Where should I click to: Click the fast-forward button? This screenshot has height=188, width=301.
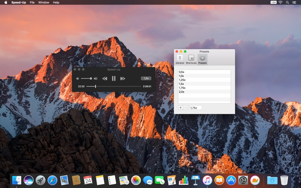[x=123, y=79]
